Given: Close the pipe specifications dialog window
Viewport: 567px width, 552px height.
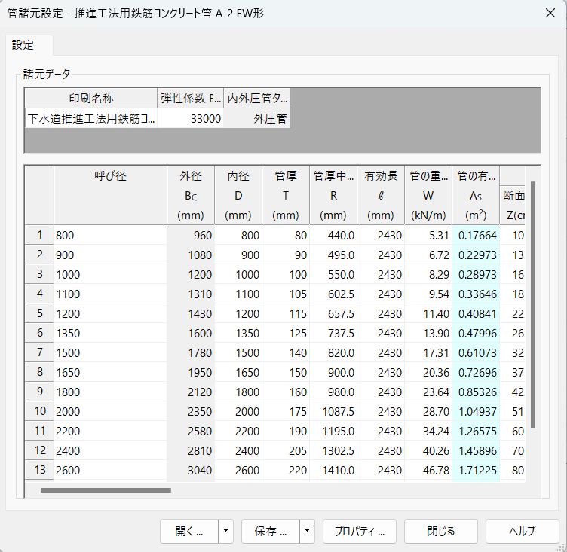Looking at the screenshot, I should [x=548, y=14].
